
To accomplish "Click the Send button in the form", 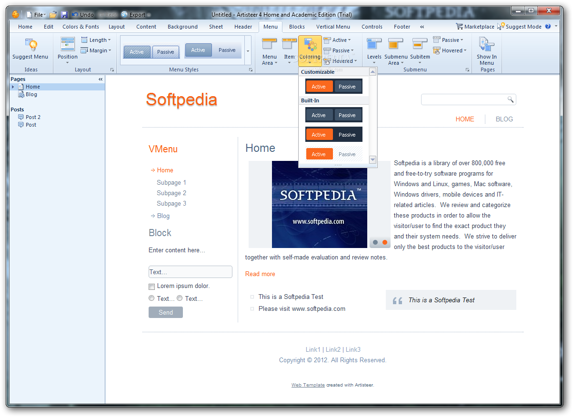I will point(166,312).
